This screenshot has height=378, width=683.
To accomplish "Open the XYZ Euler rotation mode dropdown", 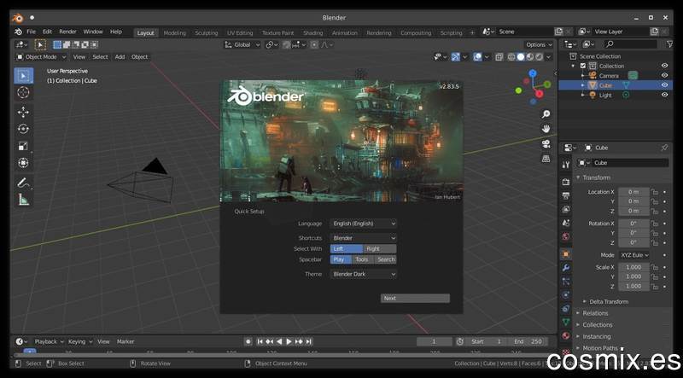I will point(634,255).
